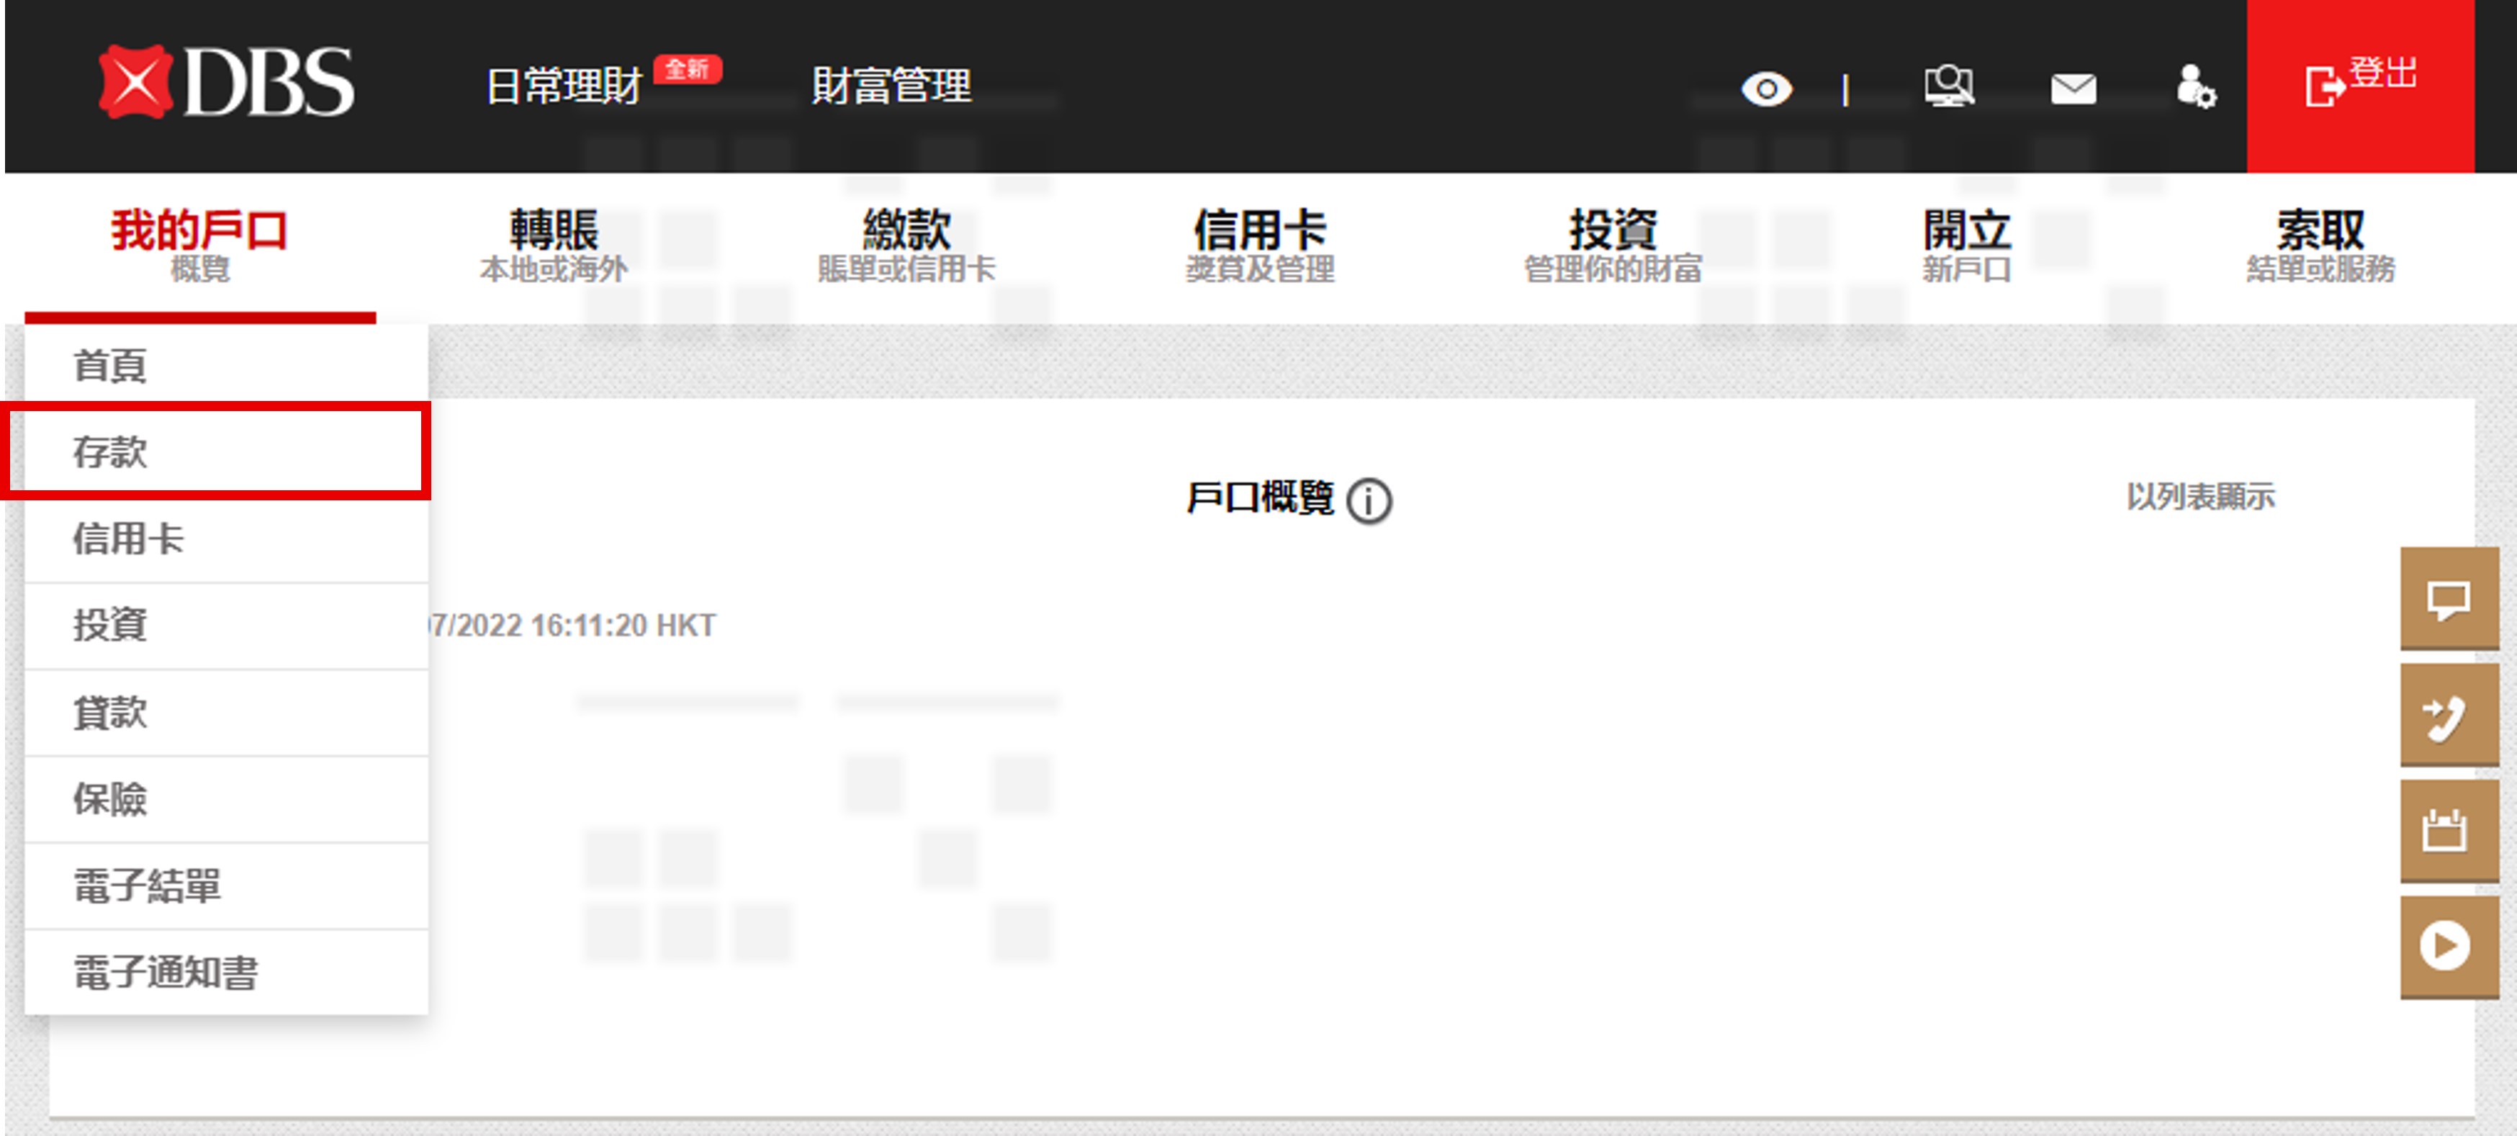Open the 轉賬 navigation dropdown
Viewport: 2517px width, 1136px height.
(x=553, y=244)
